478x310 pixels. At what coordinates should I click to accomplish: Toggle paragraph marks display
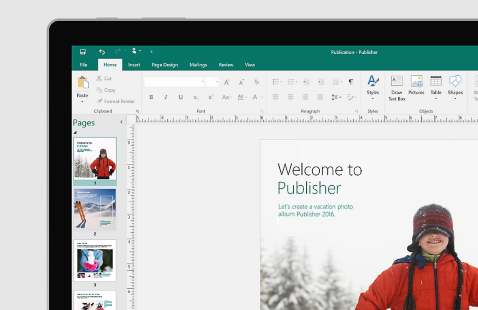351,82
